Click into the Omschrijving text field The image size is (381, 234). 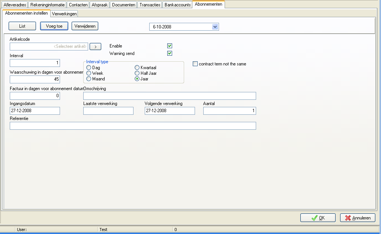tap(169, 96)
